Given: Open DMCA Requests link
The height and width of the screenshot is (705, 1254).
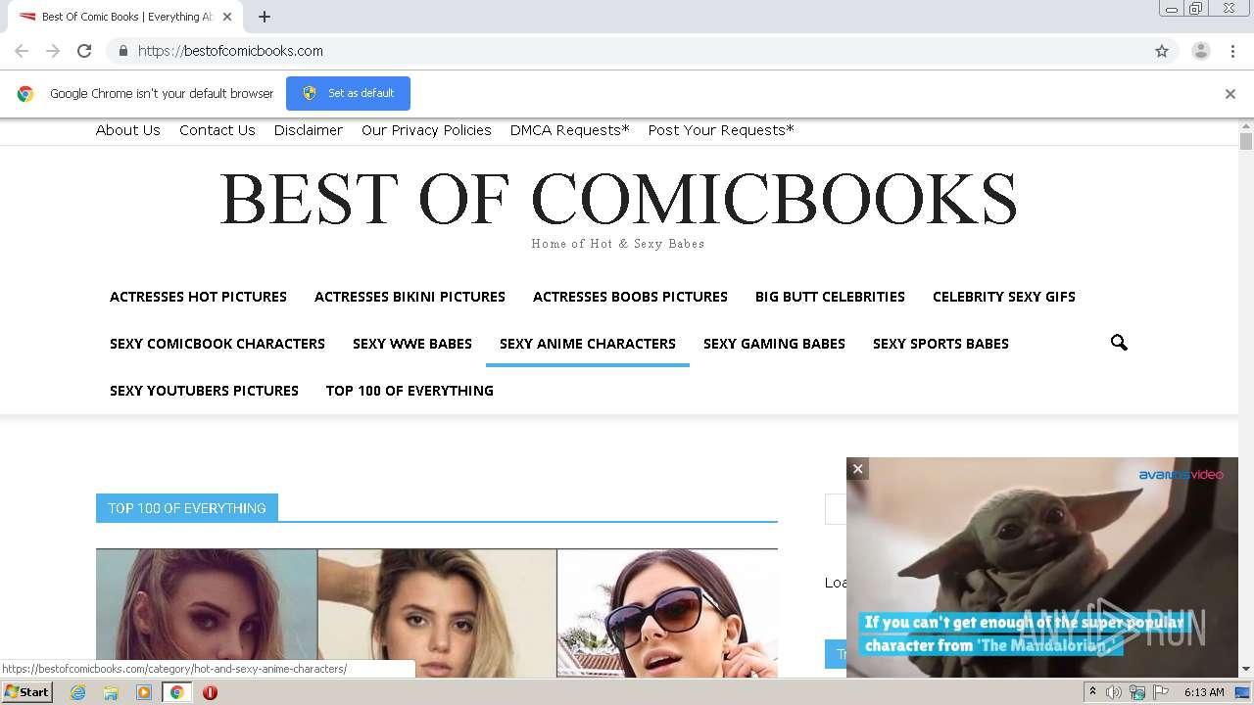Looking at the screenshot, I should pos(570,130).
